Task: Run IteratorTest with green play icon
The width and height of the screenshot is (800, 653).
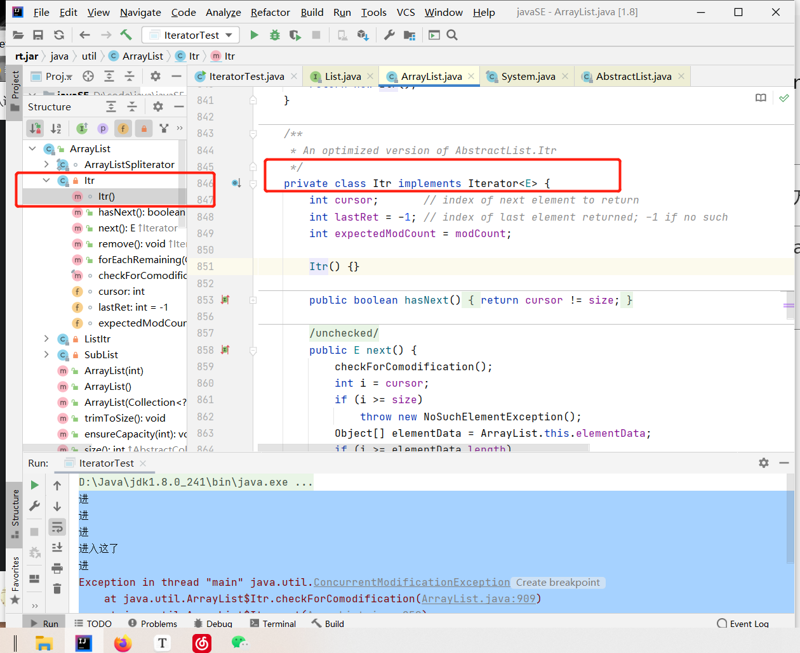Action: [x=255, y=35]
